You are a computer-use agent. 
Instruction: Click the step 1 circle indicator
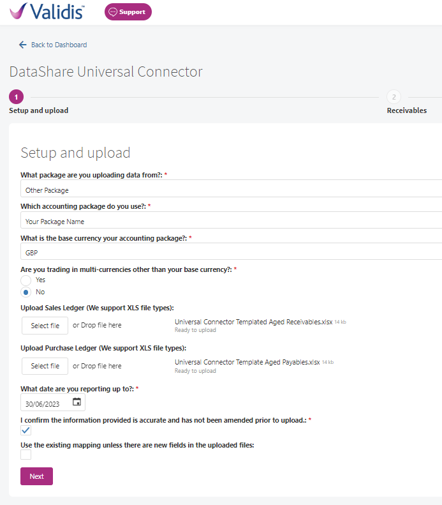click(x=16, y=97)
